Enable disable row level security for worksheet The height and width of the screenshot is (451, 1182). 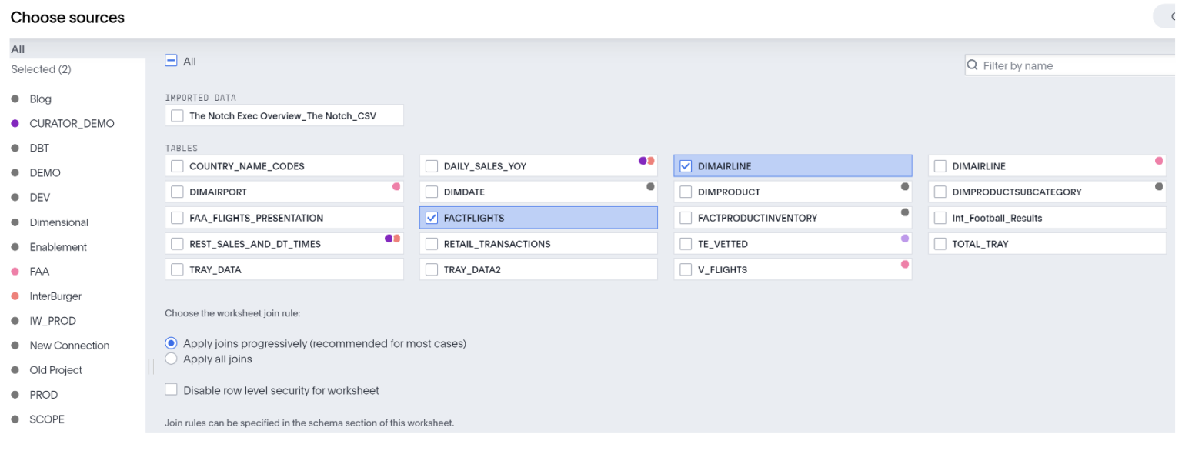coord(171,389)
